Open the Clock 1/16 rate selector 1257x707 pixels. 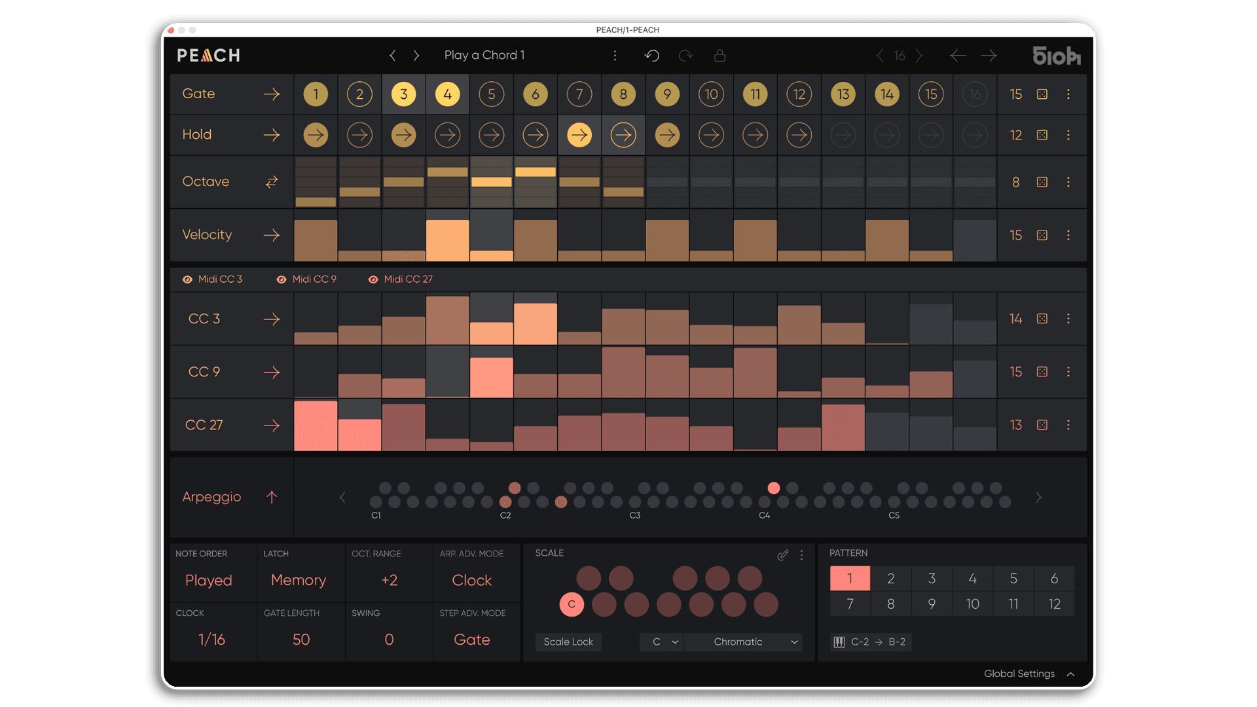tap(211, 640)
